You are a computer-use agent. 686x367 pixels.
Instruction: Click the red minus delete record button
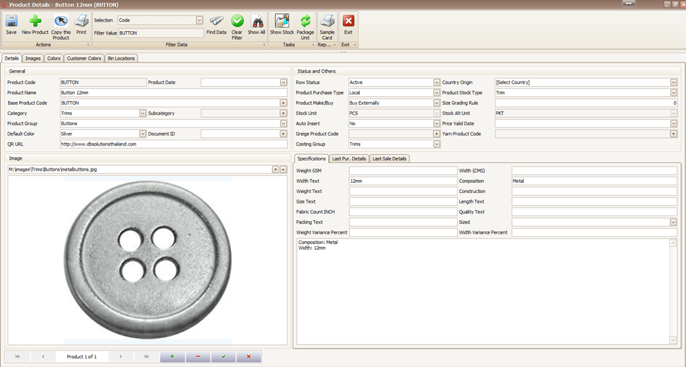pos(198,356)
